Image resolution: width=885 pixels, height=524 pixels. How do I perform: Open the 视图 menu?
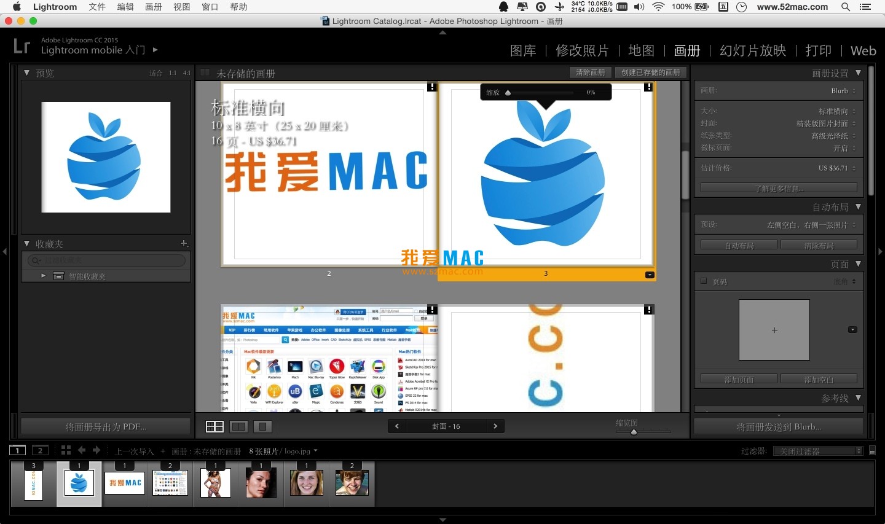182,7
